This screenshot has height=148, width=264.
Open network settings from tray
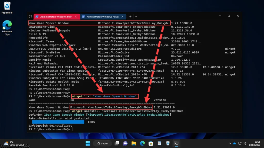click(240, 143)
